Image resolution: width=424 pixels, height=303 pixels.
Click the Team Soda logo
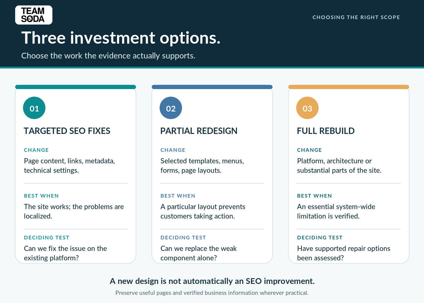pos(34,15)
